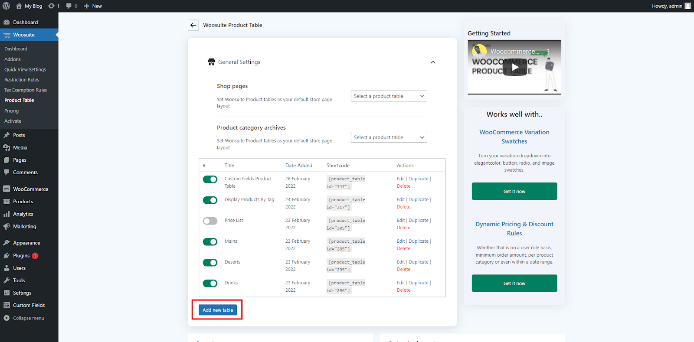Enable the Price List toggle
The image size is (694, 342).
point(210,221)
